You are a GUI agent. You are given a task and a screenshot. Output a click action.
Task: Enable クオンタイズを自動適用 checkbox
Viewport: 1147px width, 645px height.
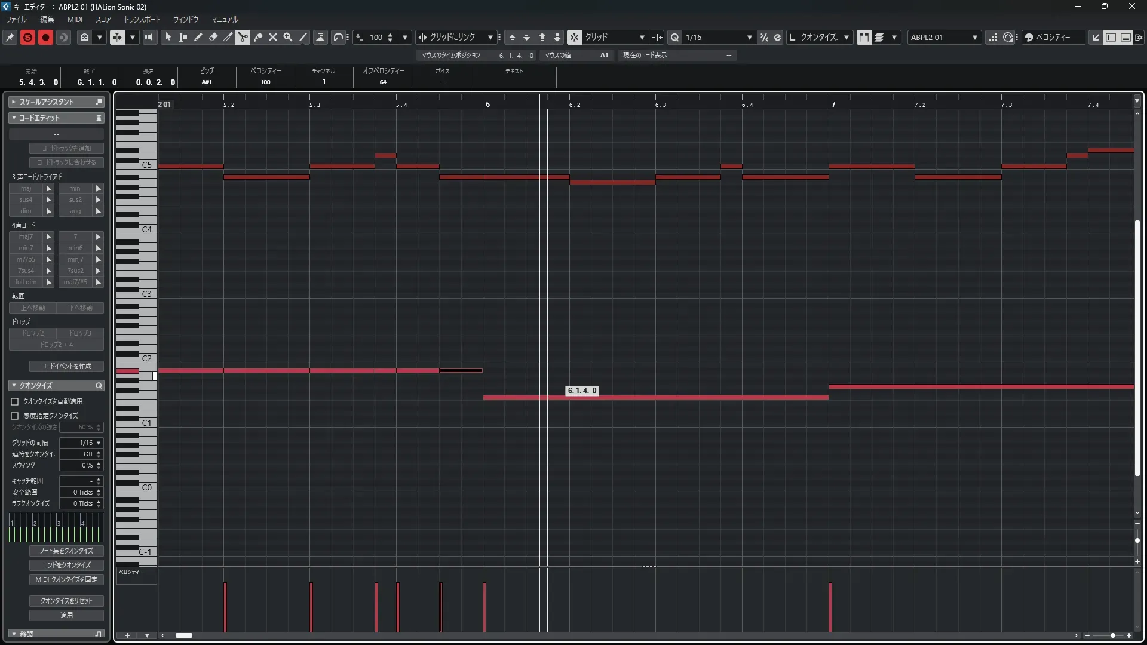pos(15,401)
